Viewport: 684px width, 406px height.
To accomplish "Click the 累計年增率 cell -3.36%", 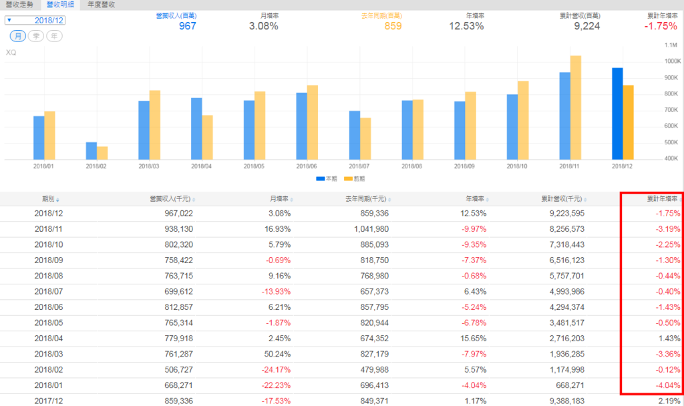I will (668, 354).
